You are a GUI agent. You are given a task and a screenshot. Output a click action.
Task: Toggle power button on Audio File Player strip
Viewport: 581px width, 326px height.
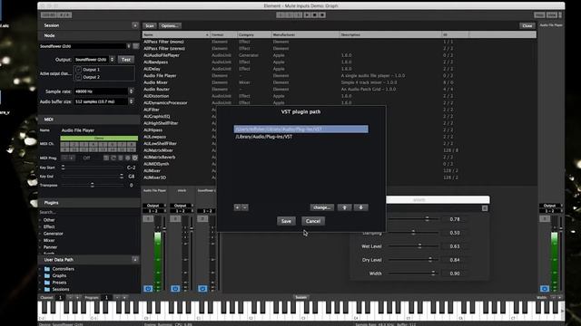pos(148,288)
